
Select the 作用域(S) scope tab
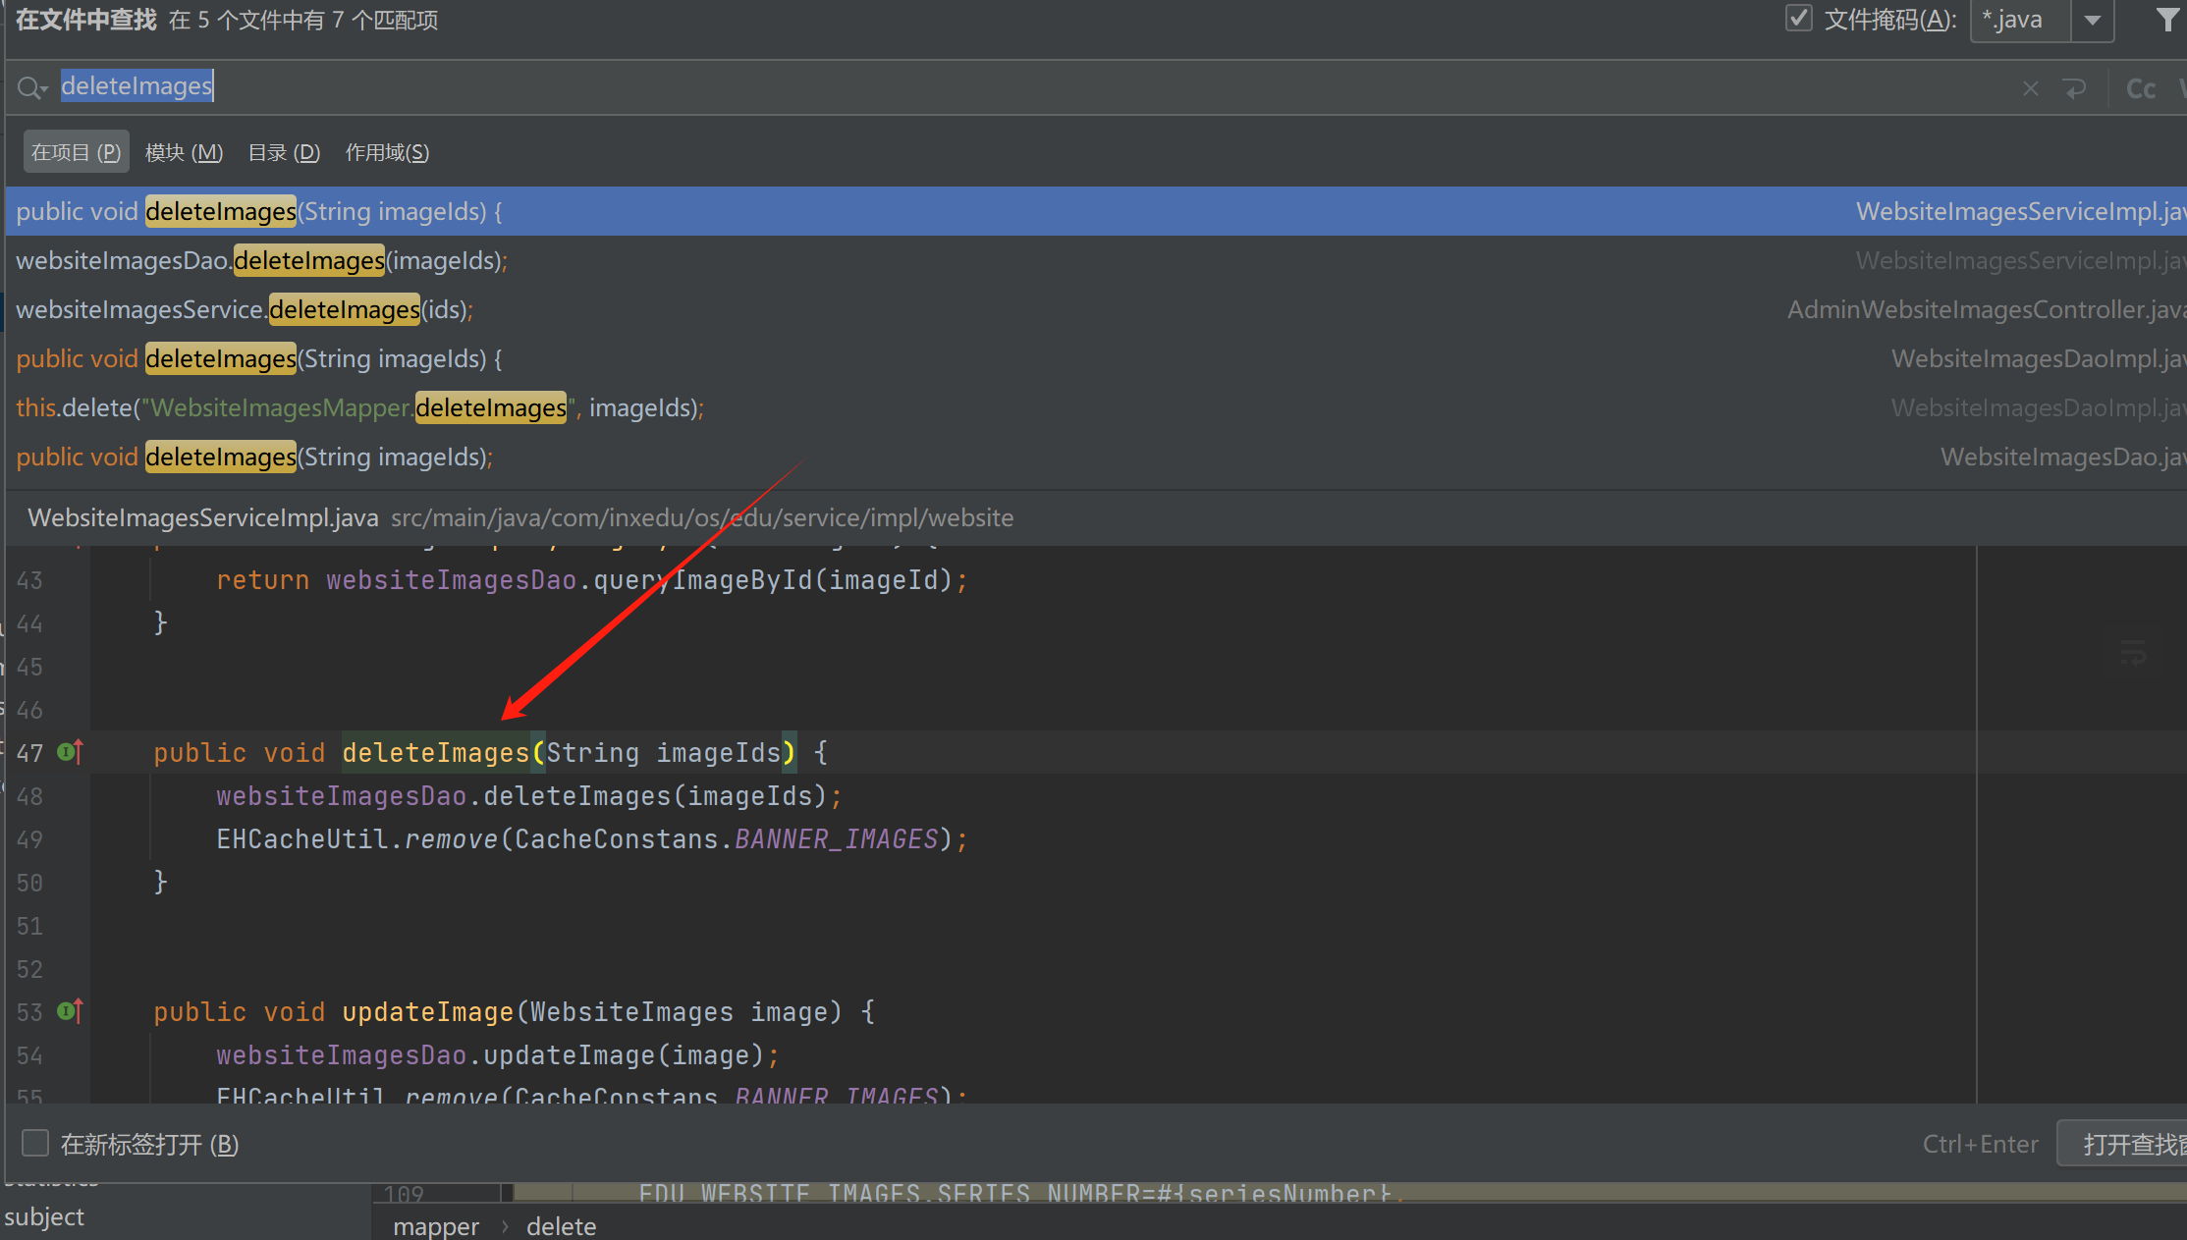[x=387, y=152]
